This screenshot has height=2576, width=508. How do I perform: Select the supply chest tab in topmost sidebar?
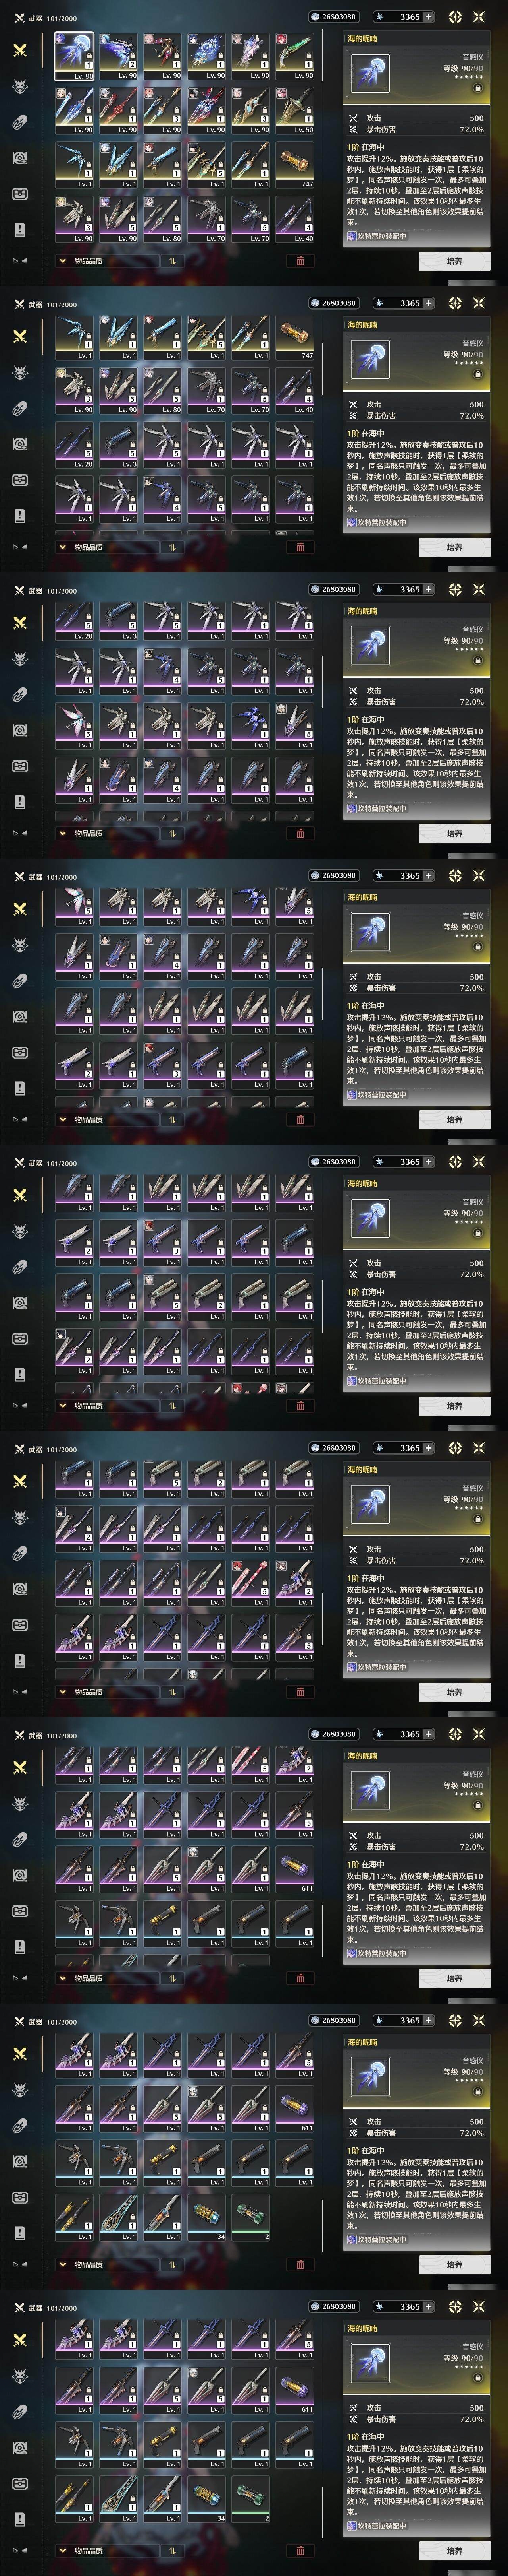tap(19, 194)
